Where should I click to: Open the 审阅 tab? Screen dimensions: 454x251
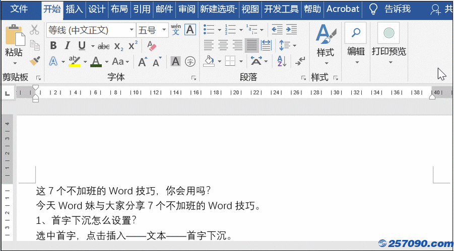[x=187, y=9]
